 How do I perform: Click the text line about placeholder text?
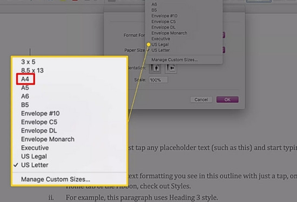(213, 148)
